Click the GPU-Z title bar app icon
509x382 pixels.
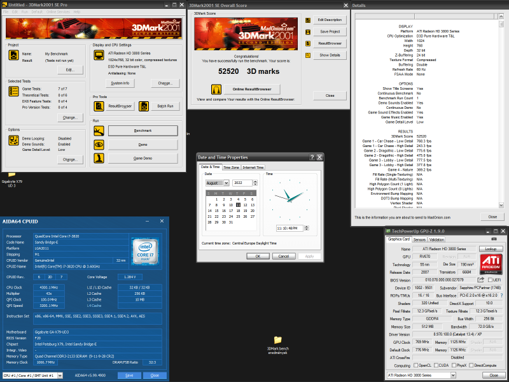(388, 231)
